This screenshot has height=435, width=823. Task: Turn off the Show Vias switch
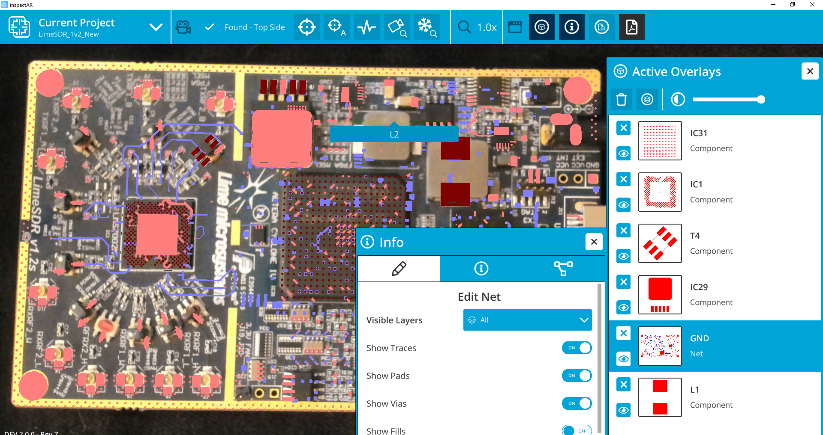tap(577, 403)
